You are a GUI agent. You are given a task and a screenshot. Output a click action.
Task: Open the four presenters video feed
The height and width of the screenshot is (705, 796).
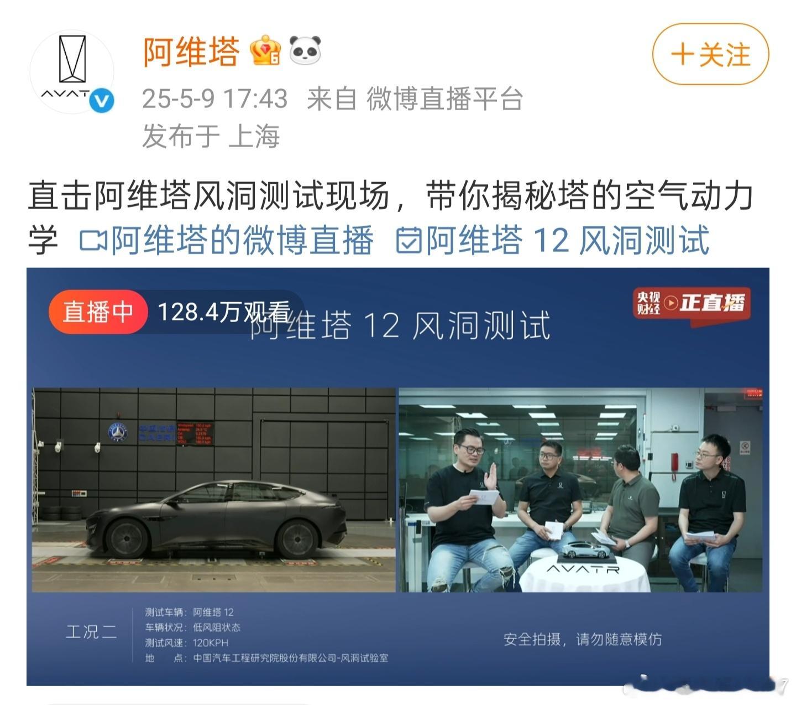580,490
